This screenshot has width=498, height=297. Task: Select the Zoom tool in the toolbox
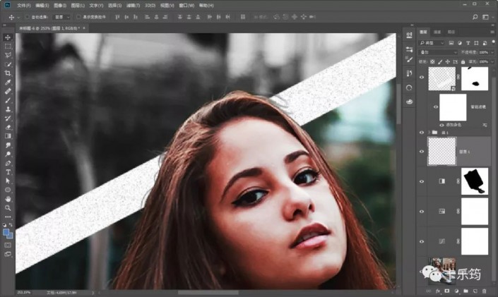coord(8,208)
